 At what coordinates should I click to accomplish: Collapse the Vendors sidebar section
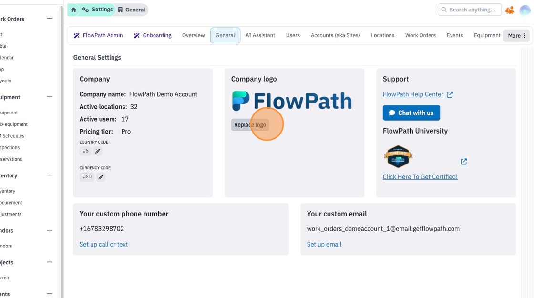pyautogui.click(x=50, y=230)
